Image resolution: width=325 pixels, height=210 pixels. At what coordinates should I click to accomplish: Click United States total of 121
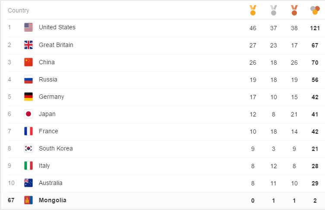[315, 28]
